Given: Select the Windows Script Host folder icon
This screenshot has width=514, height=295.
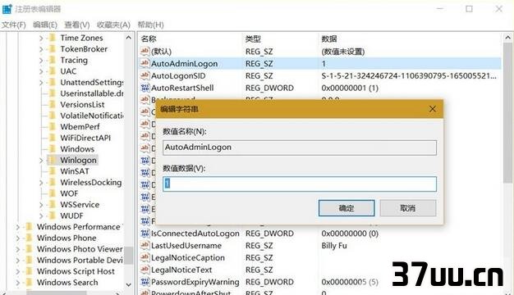Looking at the screenshot, I should coord(29,271).
